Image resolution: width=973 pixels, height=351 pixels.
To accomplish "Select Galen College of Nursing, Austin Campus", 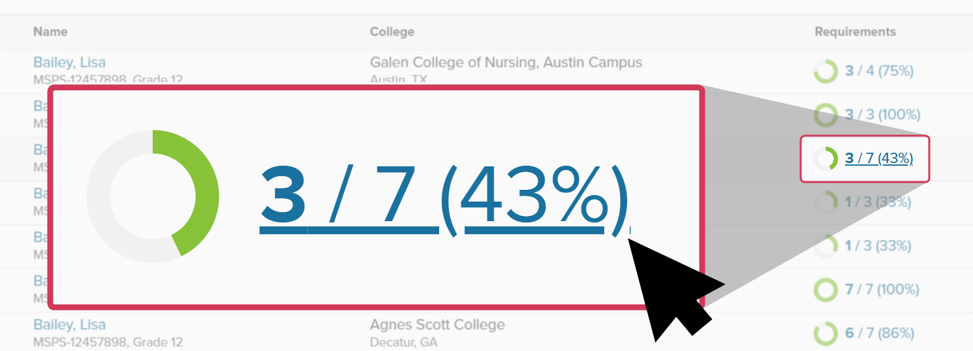I will (x=506, y=63).
